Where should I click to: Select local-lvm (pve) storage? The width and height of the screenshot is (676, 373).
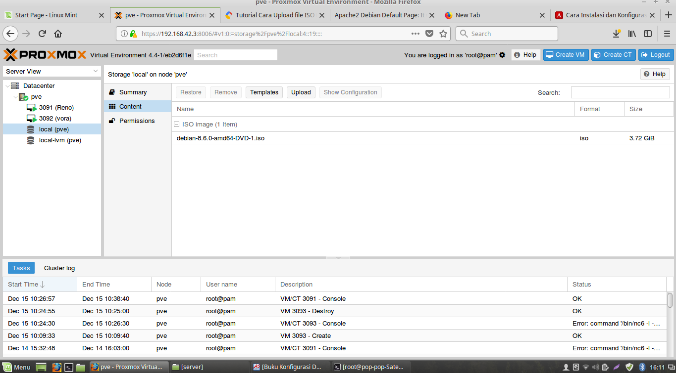point(52,140)
